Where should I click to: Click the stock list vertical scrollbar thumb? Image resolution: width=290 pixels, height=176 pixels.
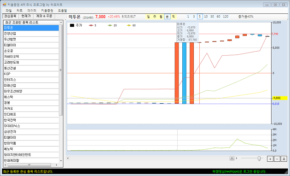tap(61, 70)
